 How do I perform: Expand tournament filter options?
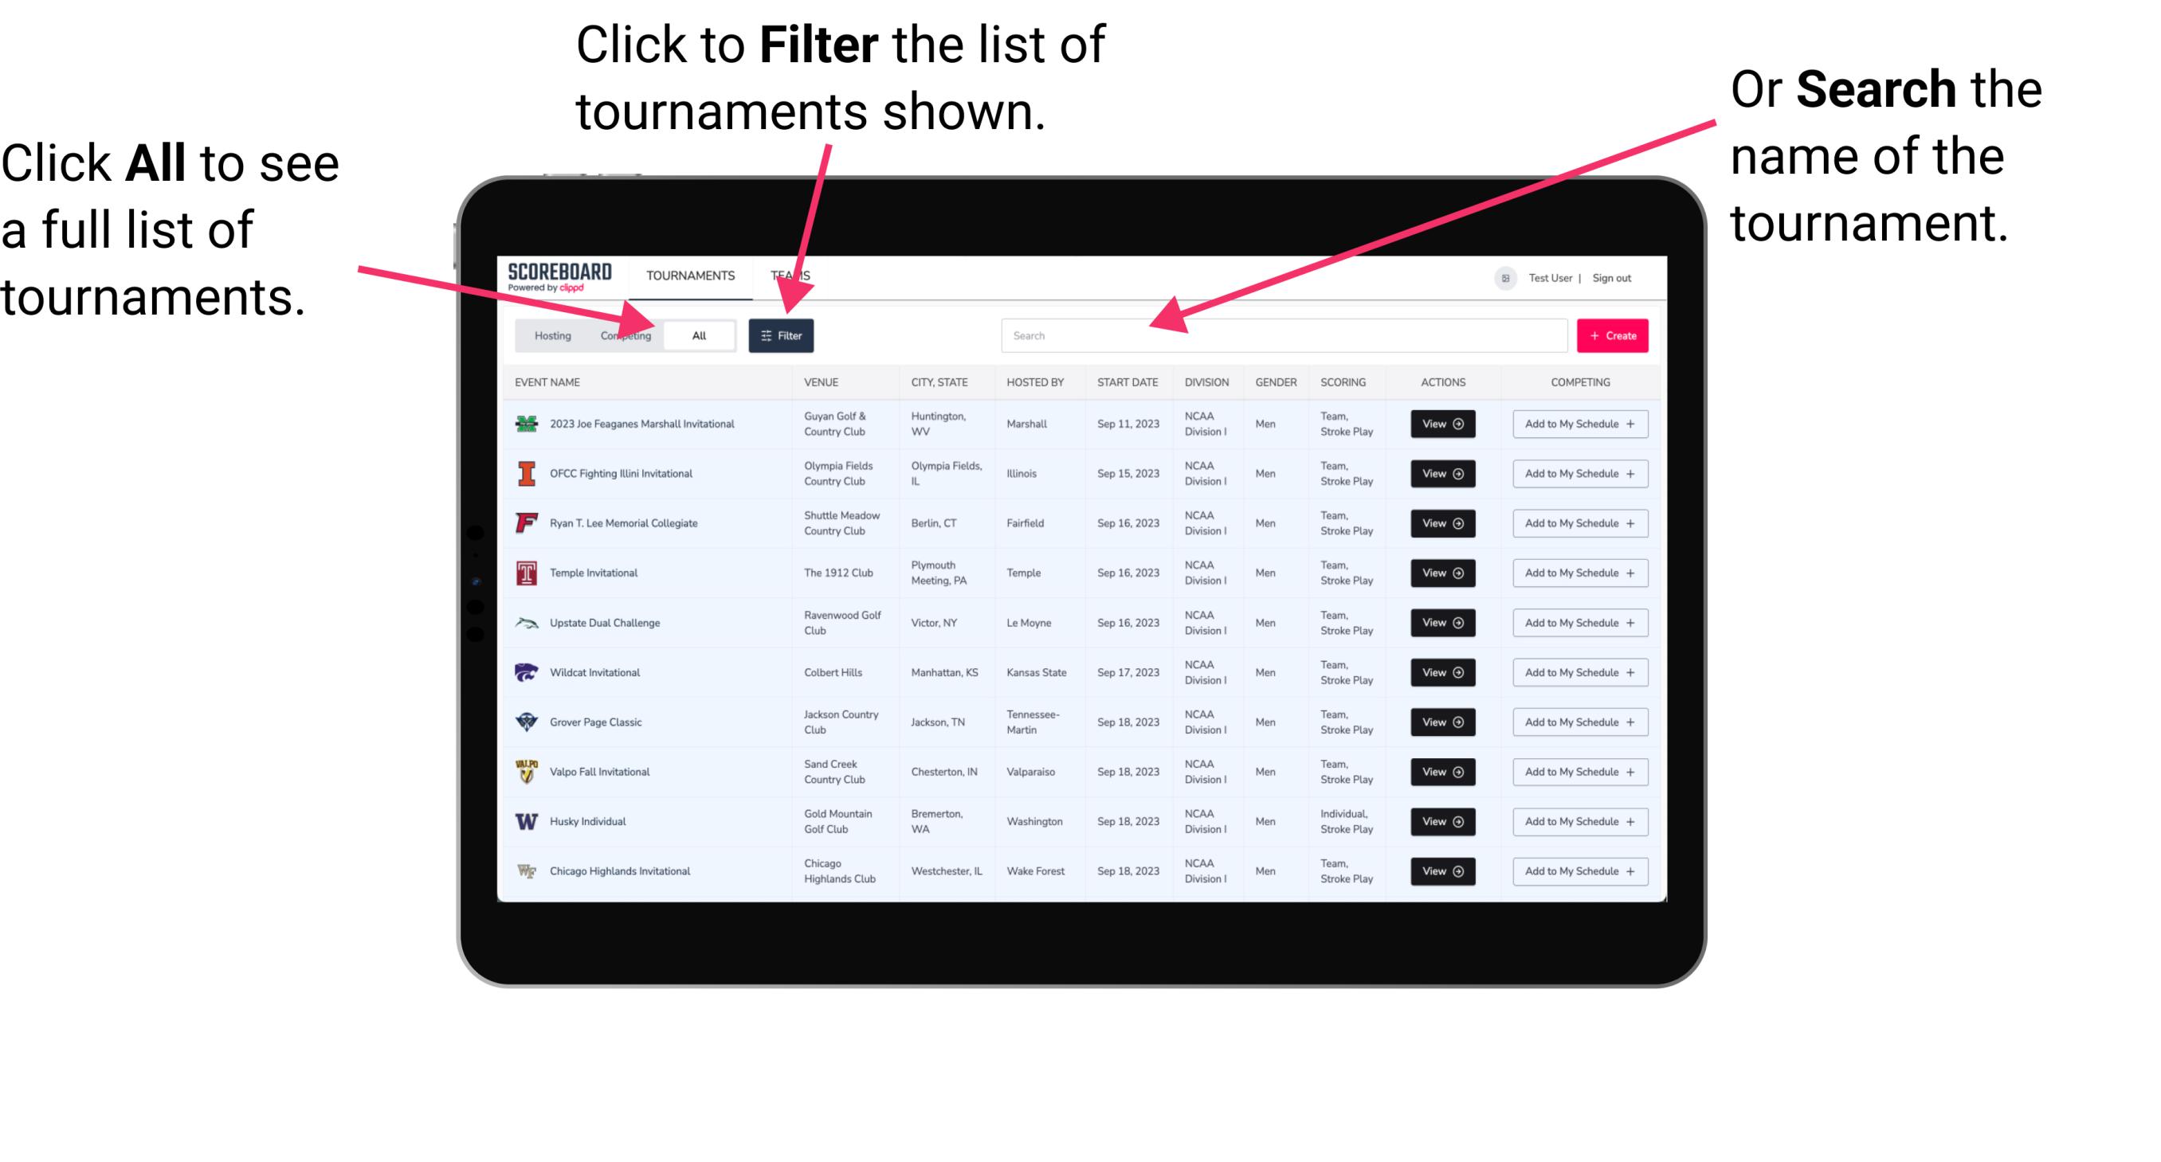(x=782, y=335)
